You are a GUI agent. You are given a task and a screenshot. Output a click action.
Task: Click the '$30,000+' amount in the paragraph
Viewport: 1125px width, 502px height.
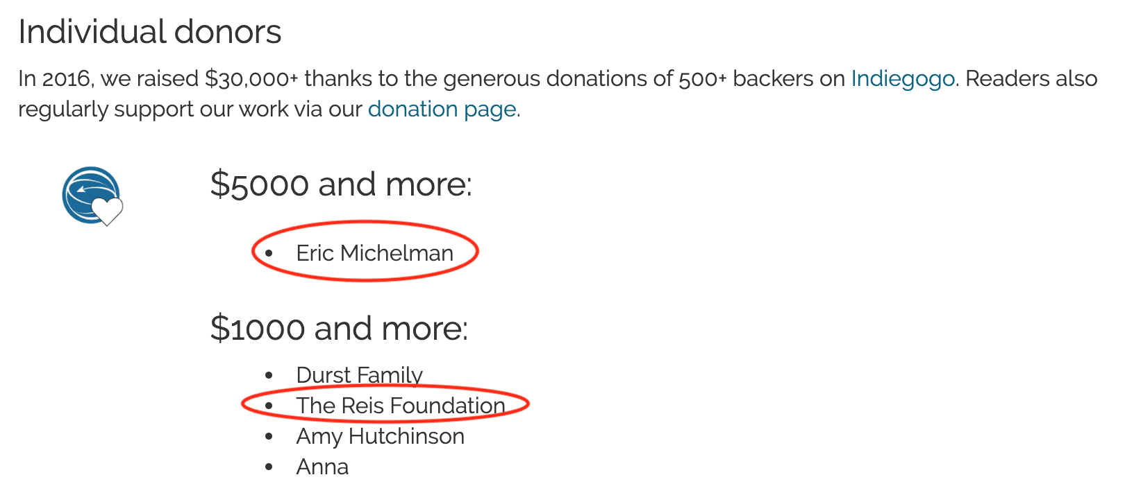pyautogui.click(x=251, y=79)
